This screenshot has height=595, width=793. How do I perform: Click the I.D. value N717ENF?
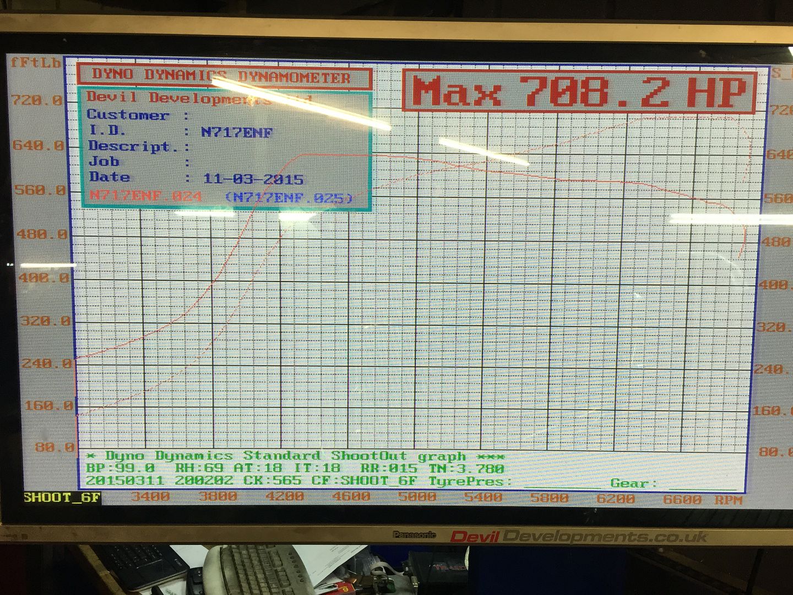(x=237, y=132)
